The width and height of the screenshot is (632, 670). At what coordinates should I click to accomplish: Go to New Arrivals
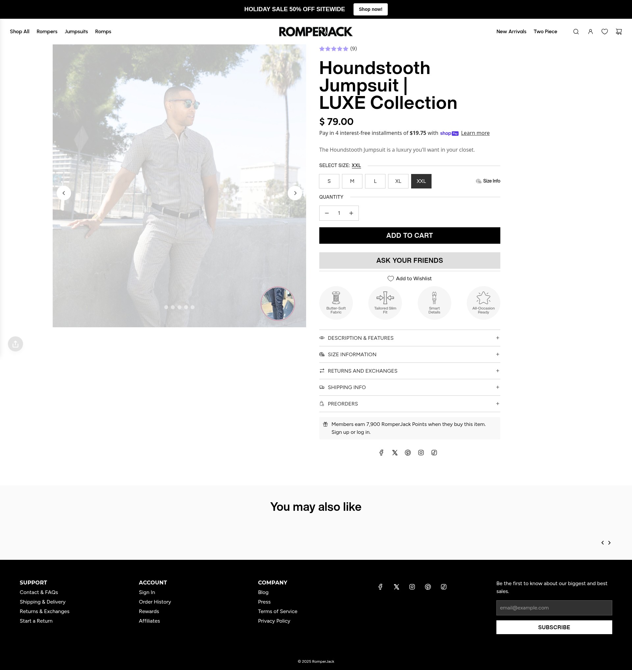click(x=511, y=32)
